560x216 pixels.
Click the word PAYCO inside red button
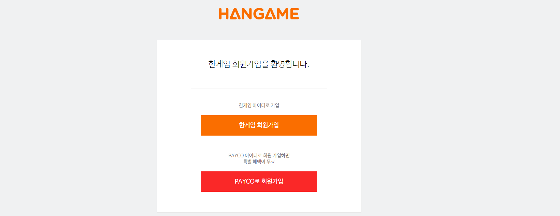pyautogui.click(x=244, y=182)
